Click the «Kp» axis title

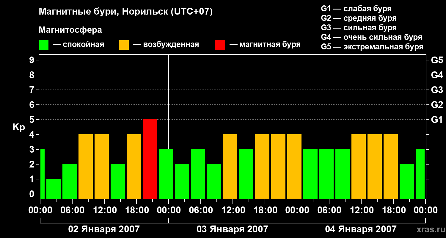pos(19,127)
